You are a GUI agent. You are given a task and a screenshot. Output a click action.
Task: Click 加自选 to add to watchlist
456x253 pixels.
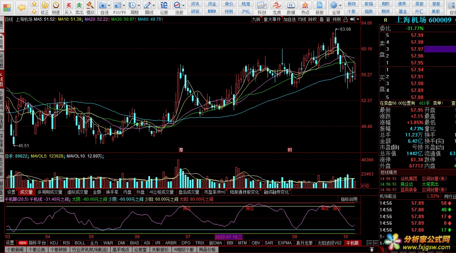(x=289, y=19)
